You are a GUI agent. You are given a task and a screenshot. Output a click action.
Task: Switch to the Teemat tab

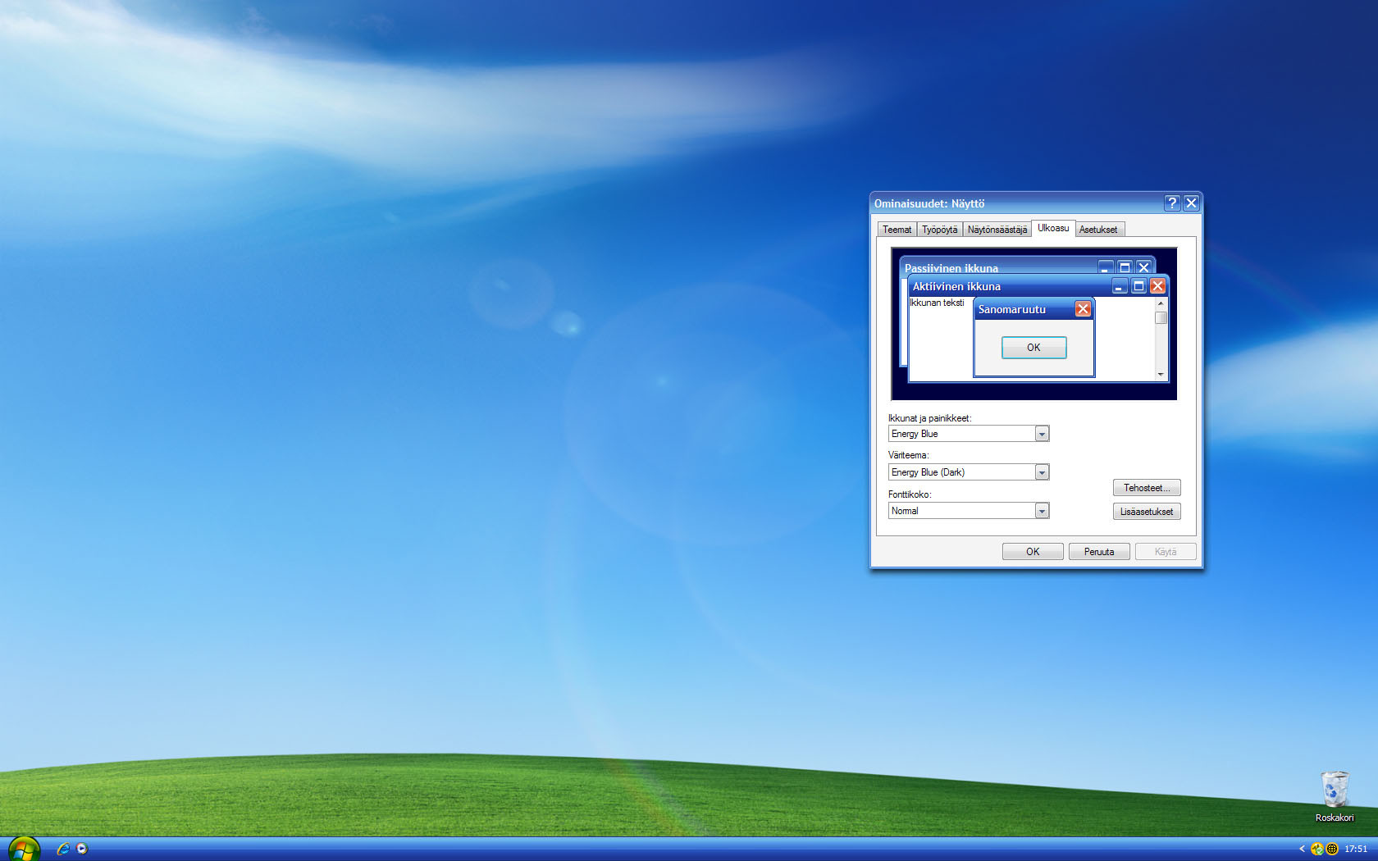[x=897, y=230]
